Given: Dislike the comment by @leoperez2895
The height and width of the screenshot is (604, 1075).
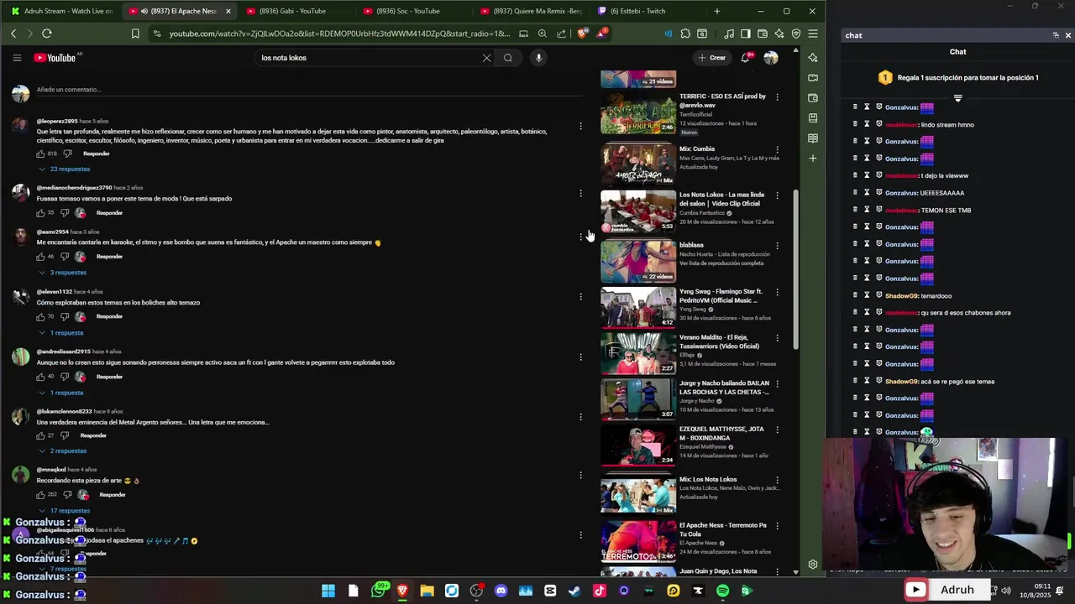Looking at the screenshot, I should pyautogui.click(x=67, y=154).
